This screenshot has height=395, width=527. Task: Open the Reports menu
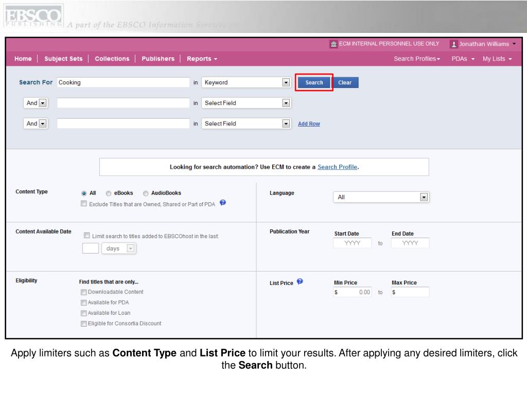pos(202,59)
